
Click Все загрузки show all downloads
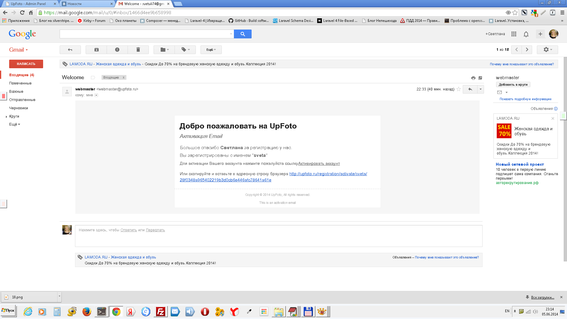pyautogui.click(x=542, y=297)
